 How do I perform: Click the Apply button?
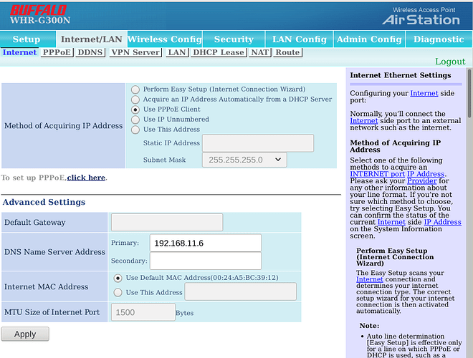pyautogui.click(x=25, y=334)
